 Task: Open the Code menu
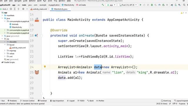click(x=25, y=1)
